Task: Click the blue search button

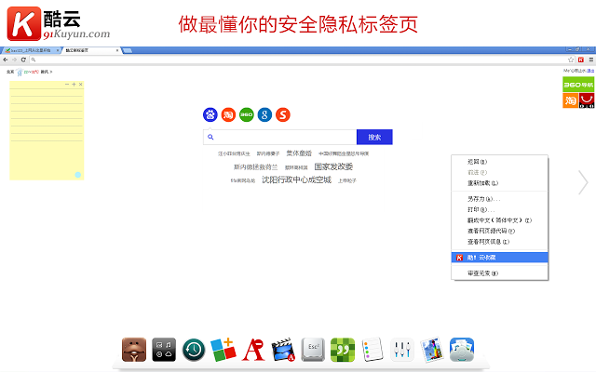Action: tap(374, 137)
